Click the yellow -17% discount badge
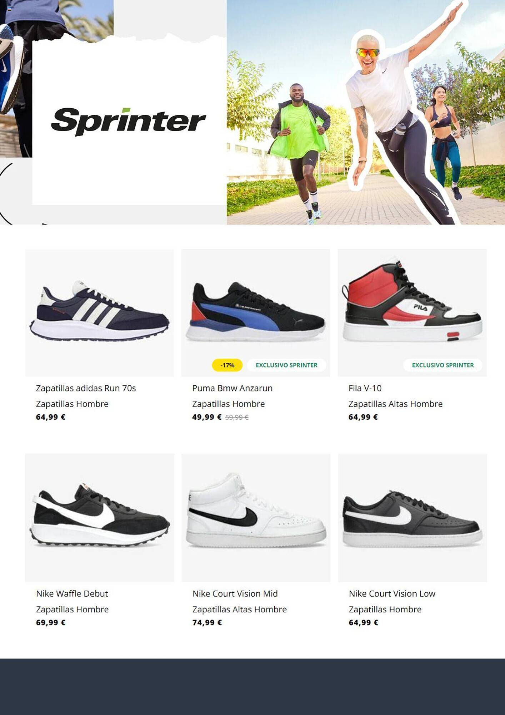The width and height of the screenshot is (505, 715). (227, 365)
